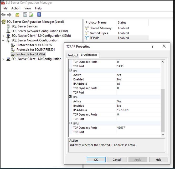This screenshot has height=169, width=175.
Task: Open the File menu
Action: 5,8
